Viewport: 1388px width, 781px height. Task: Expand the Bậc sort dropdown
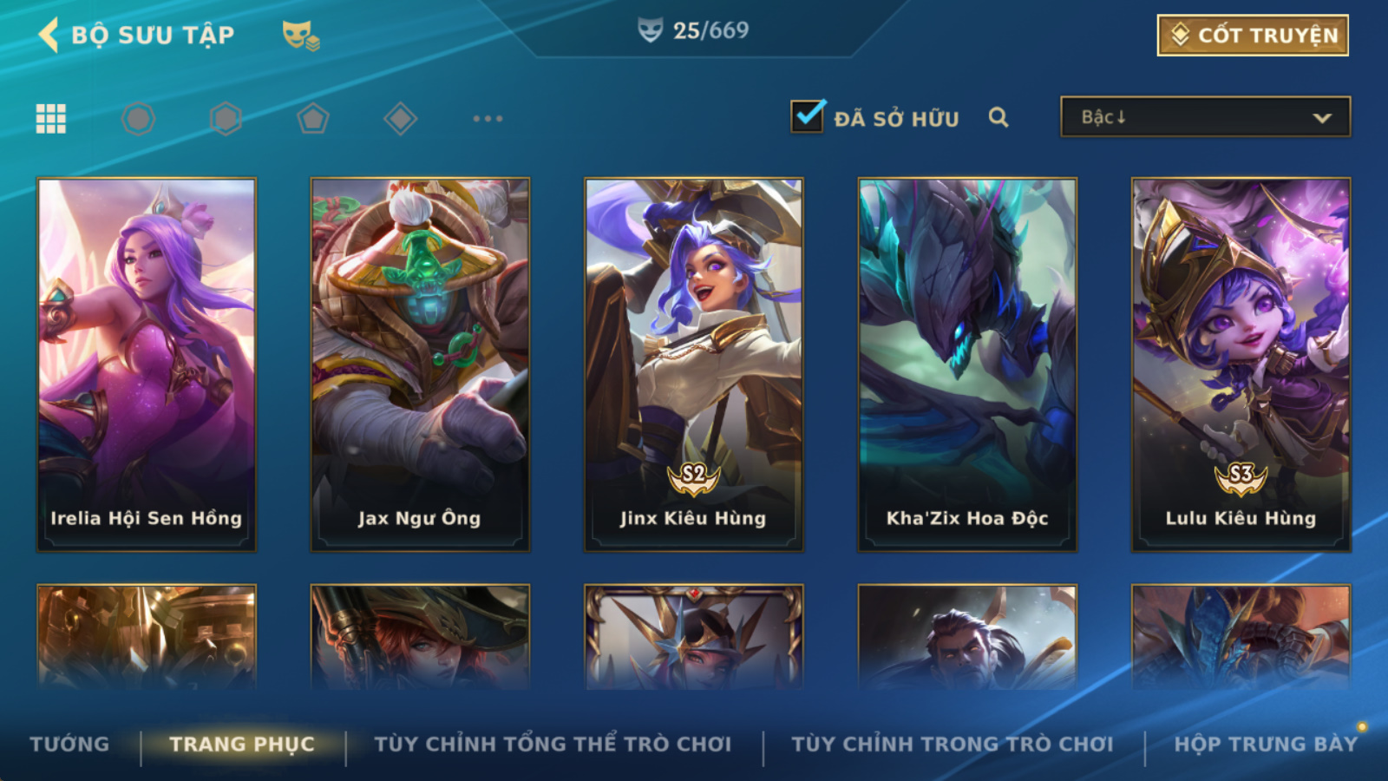(1205, 117)
